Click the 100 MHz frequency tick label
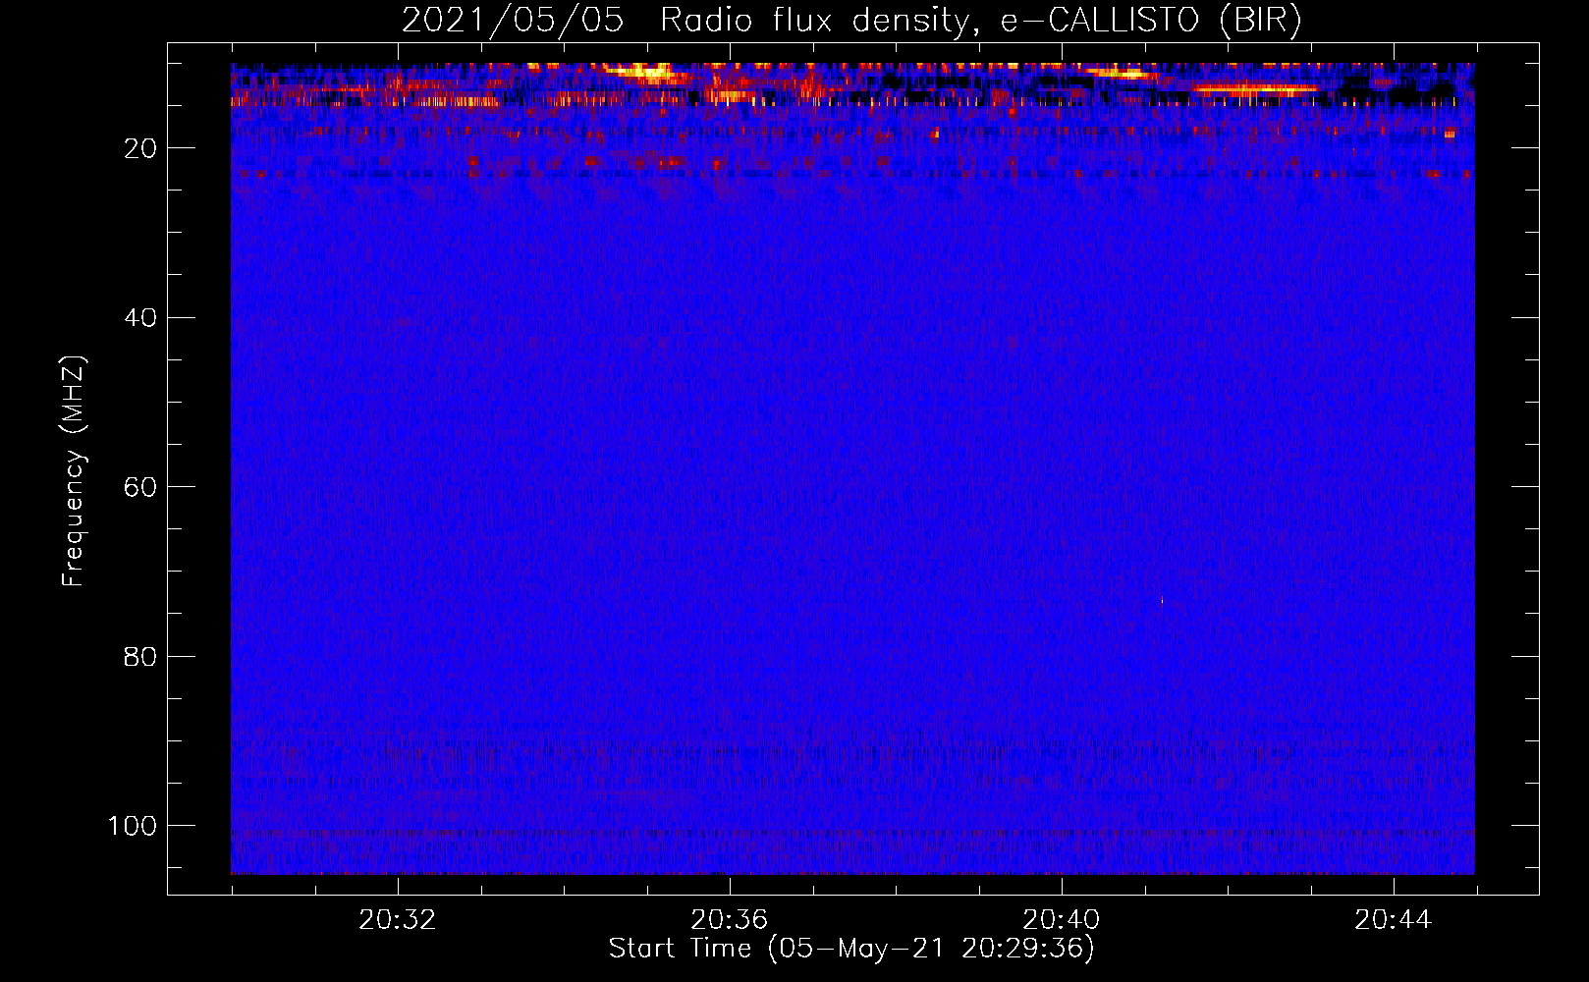The height and width of the screenshot is (982, 1589). coord(133,826)
